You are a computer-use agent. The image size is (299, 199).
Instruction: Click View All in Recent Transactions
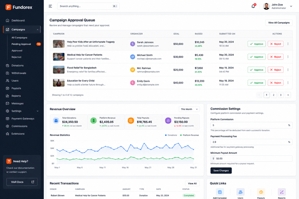tap(192, 184)
